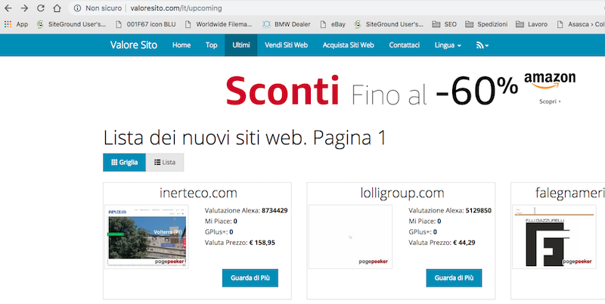Open the inerteco.com site title
The height and width of the screenshot is (304, 605).
coord(198,193)
